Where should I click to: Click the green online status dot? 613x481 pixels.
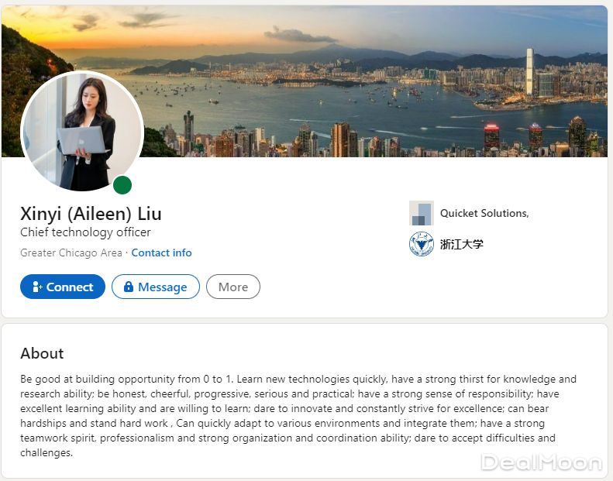coord(122,185)
